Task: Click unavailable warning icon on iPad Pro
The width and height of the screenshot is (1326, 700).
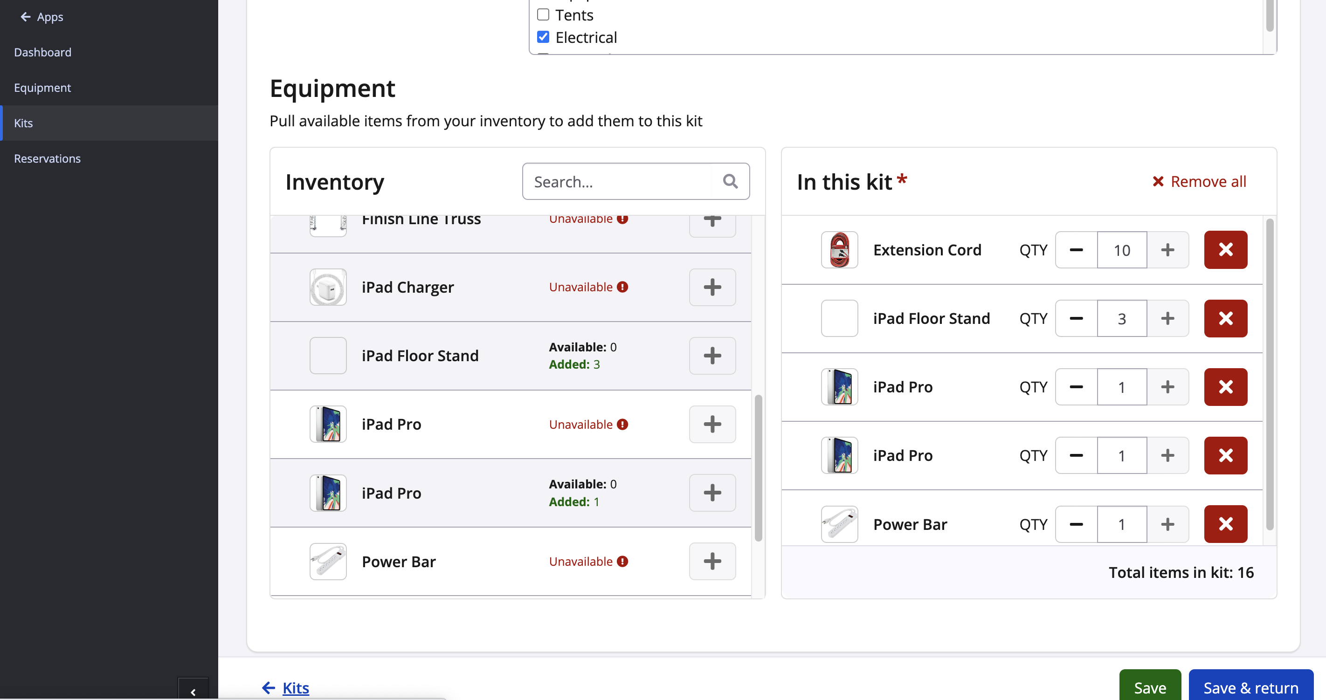Action: click(622, 425)
